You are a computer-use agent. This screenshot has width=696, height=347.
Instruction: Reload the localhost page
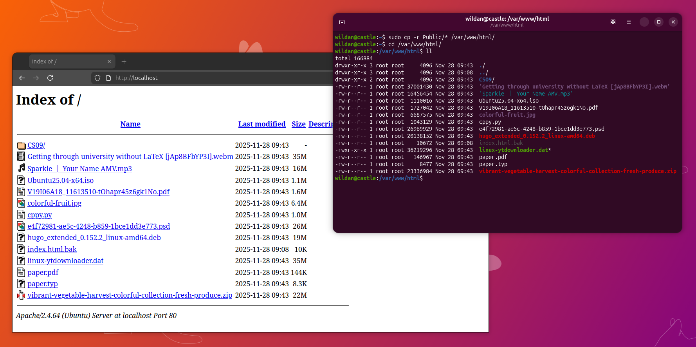pyautogui.click(x=50, y=78)
